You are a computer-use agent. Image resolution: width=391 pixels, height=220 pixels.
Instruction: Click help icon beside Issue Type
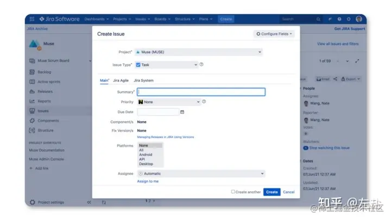pyautogui.click(x=201, y=64)
